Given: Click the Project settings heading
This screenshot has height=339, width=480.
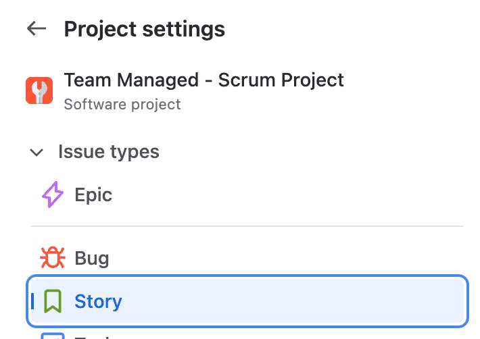Looking at the screenshot, I should click(x=144, y=29).
